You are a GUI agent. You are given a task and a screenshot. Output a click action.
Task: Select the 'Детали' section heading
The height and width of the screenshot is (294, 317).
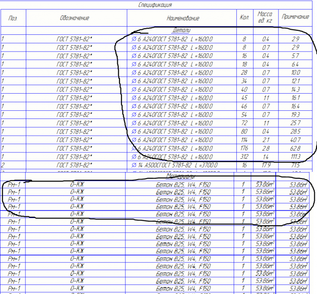point(181,30)
